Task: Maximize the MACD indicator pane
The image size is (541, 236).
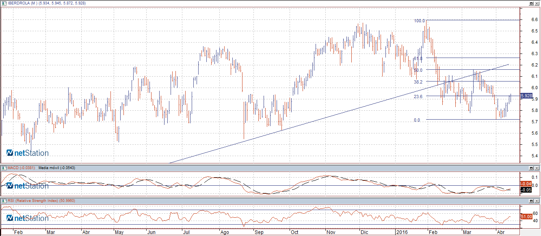Action: click(x=531, y=167)
